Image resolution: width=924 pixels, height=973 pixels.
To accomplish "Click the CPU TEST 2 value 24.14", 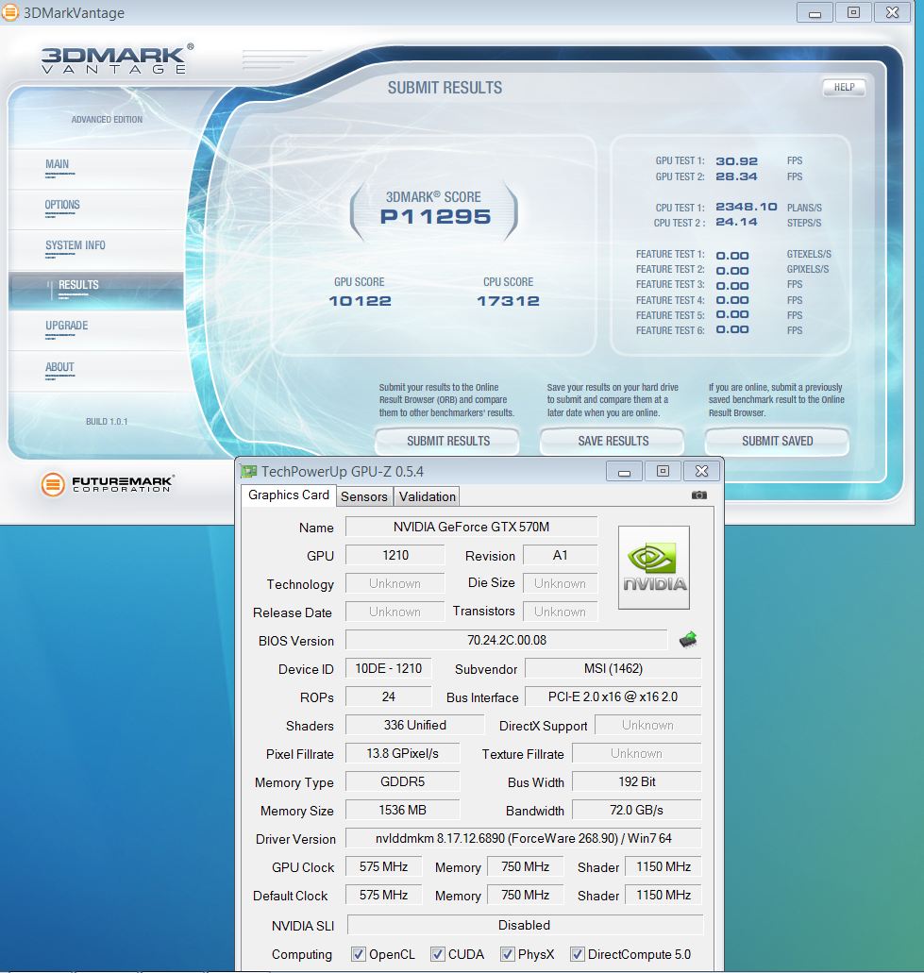I will click(x=736, y=222).
